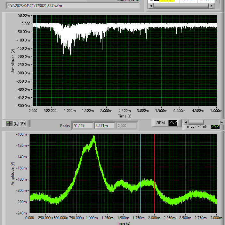
Task: Click lower graph Amplitude (V) axis title
Action: (13, 174)
